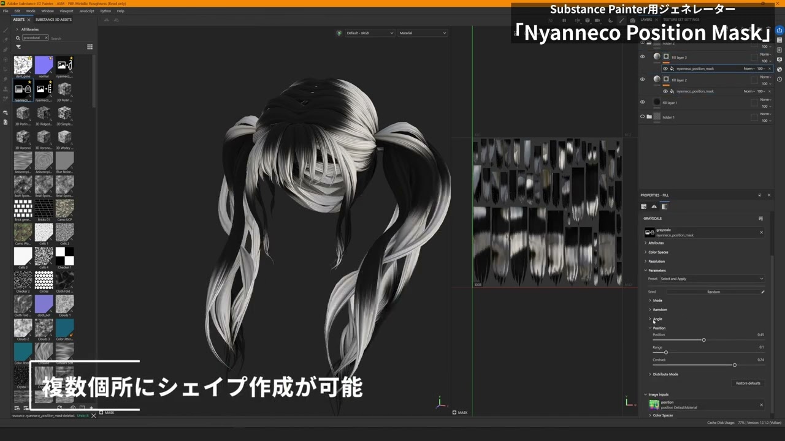Close the Assets tab
The image size is (785, 441).
(29, 20)
